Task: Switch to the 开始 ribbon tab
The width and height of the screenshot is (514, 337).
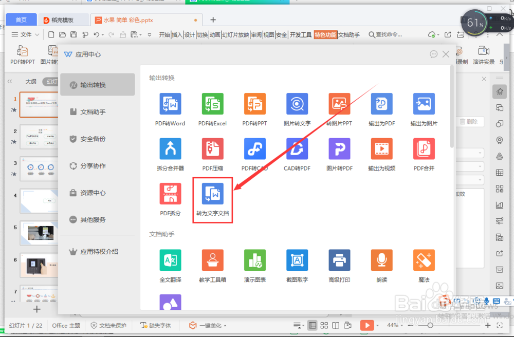Action: (x=164, y=35)
